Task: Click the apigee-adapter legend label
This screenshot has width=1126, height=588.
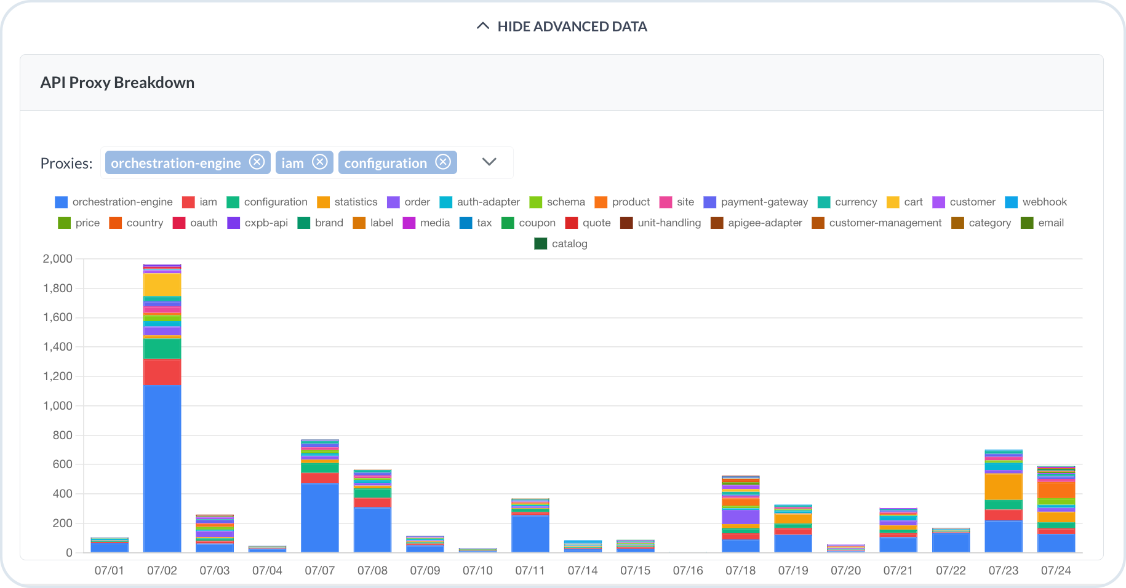Action: coord(765,223)
